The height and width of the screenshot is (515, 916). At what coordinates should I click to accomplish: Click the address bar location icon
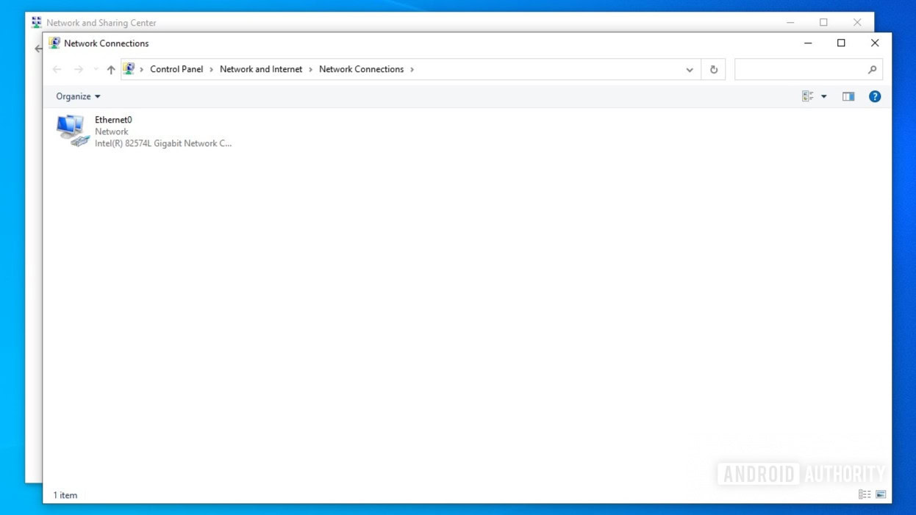coord(129,69)
